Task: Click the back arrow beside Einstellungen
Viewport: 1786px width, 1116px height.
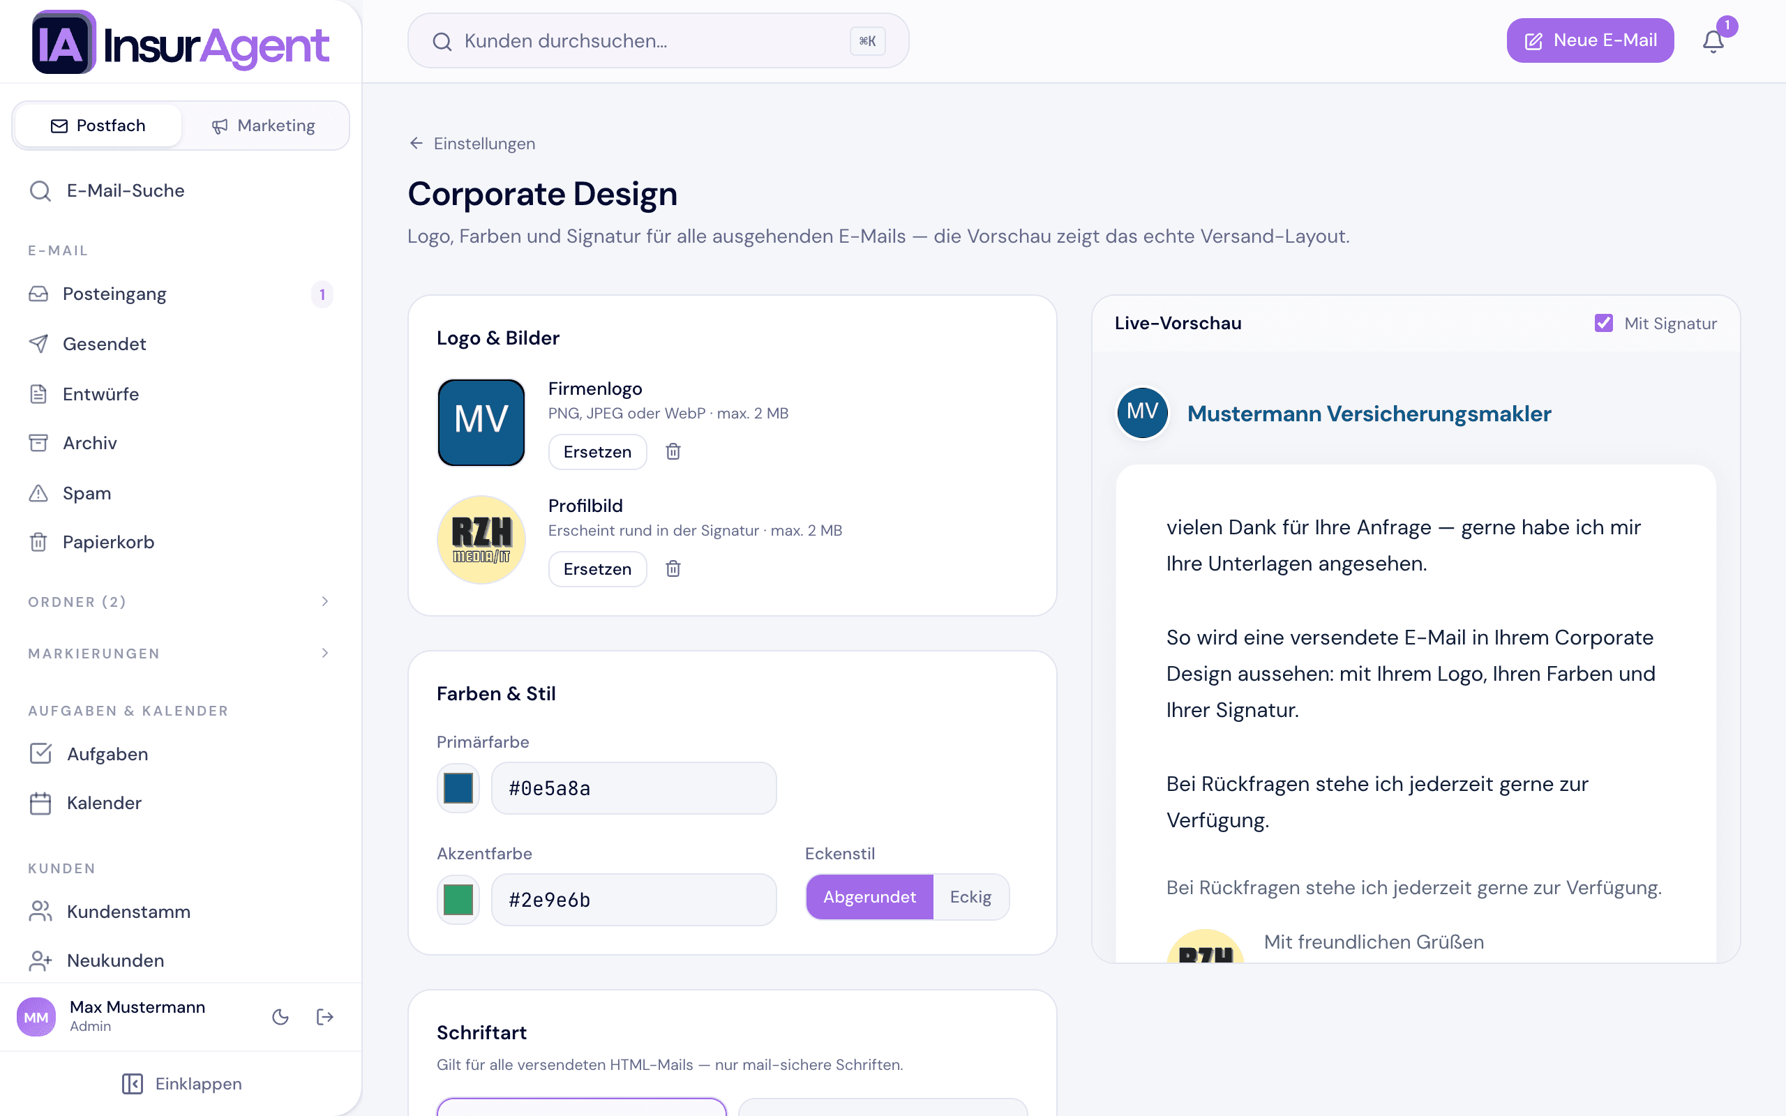Action: [x=417, y=143]
